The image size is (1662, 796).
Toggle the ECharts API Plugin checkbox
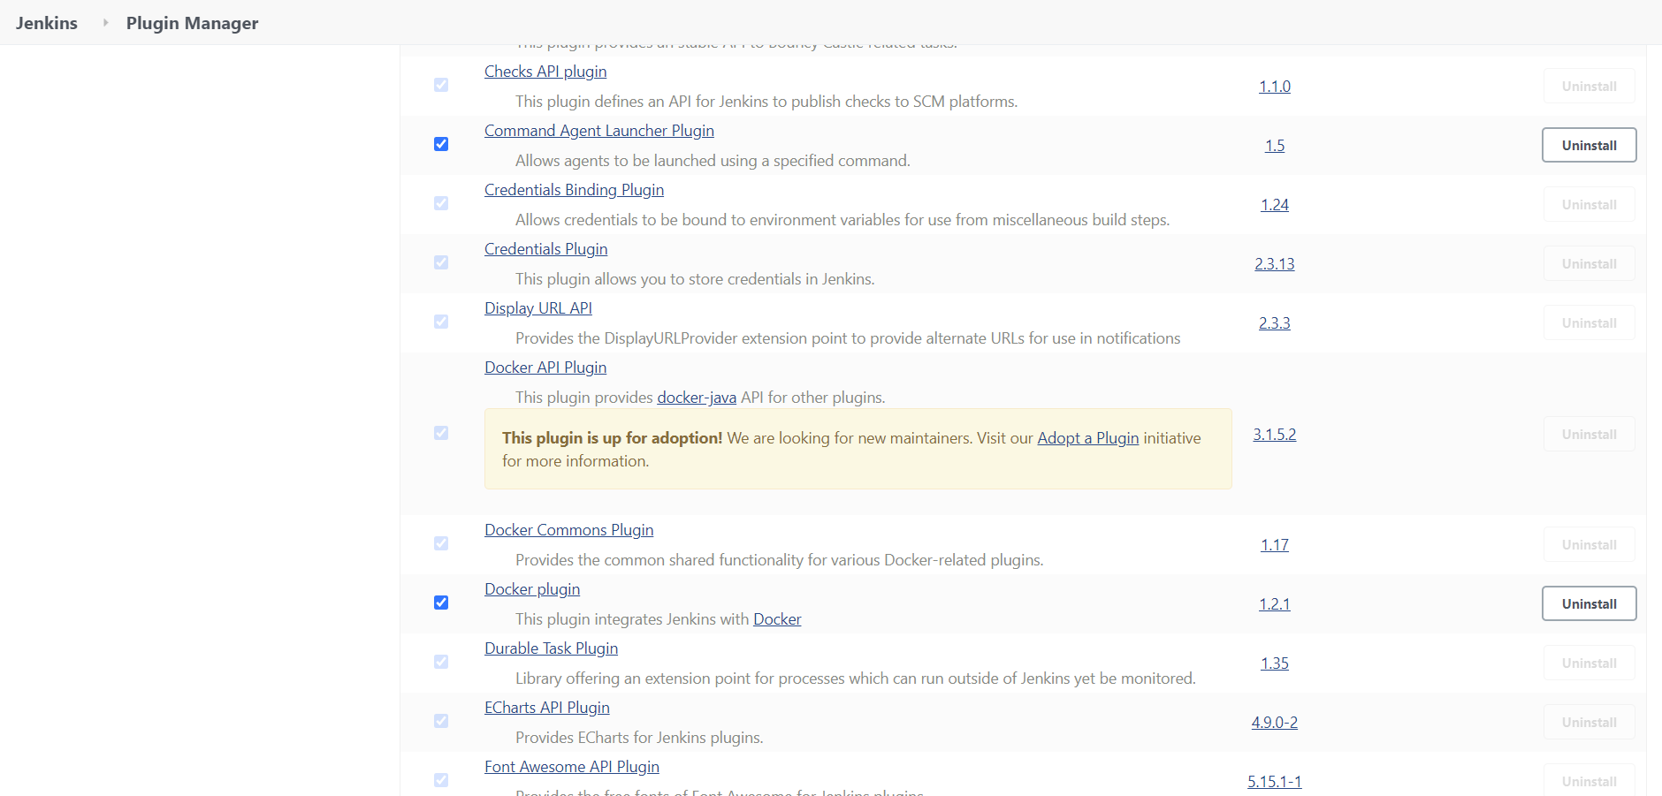441,721
